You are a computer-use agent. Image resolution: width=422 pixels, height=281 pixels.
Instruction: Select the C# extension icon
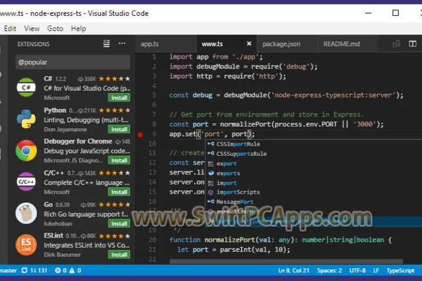point(26,87)
